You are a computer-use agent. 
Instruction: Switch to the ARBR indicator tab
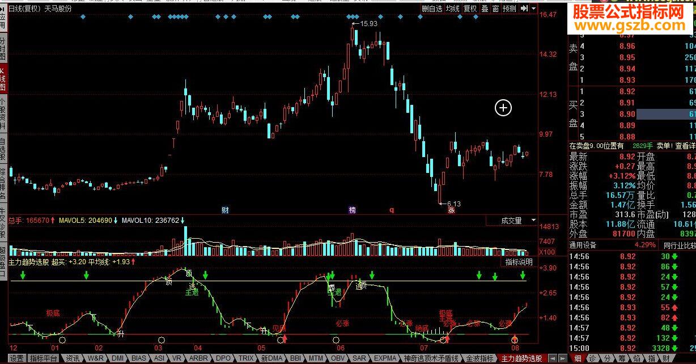click(x=198, y=359)
